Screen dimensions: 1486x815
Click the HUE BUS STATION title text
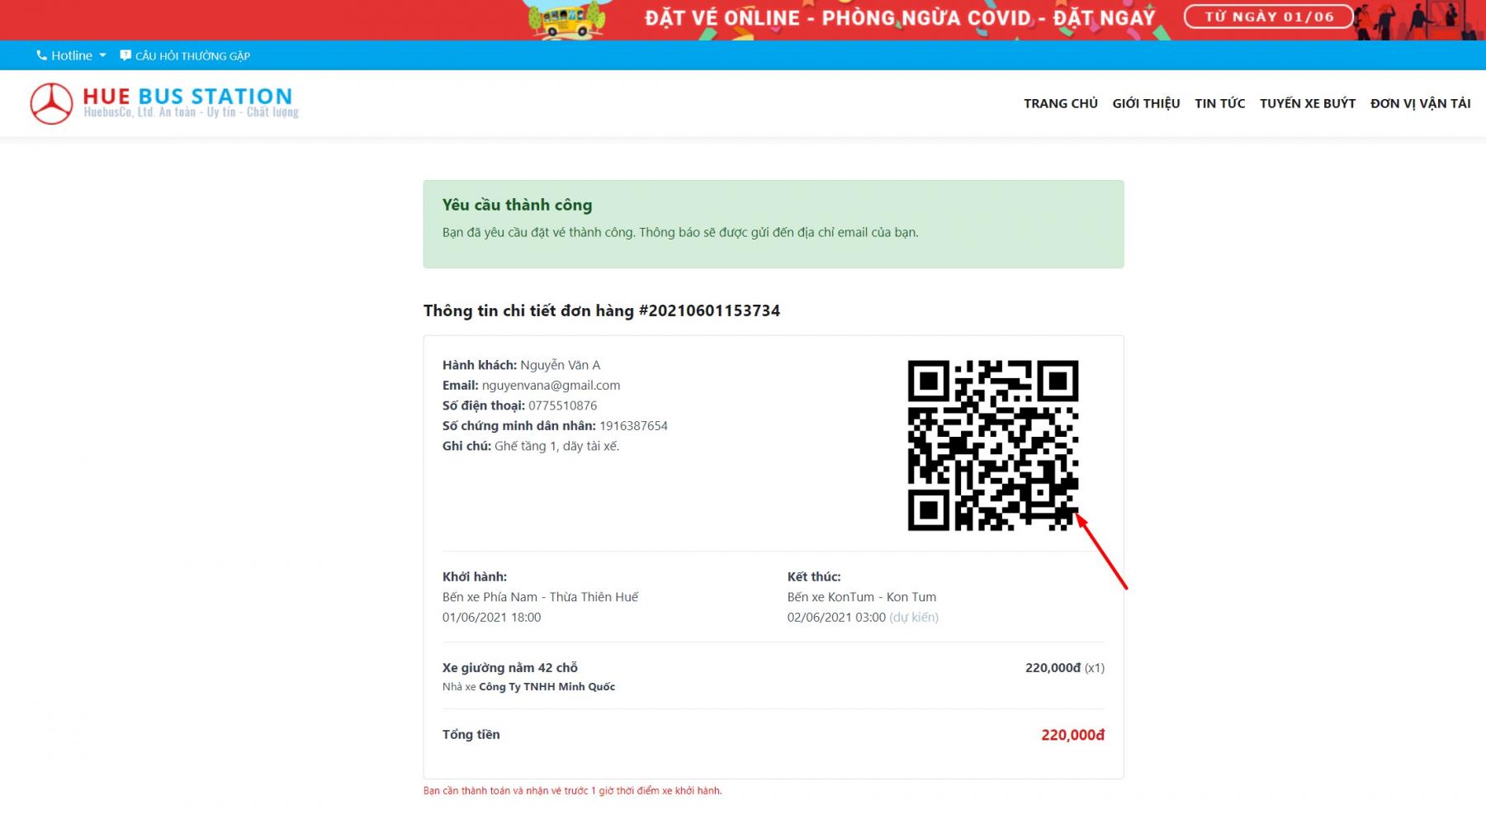187,97
